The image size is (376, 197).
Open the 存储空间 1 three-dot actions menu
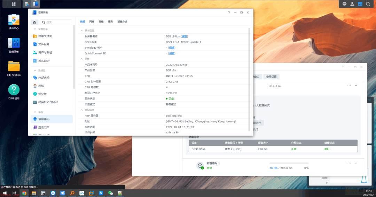click(349, 163)
